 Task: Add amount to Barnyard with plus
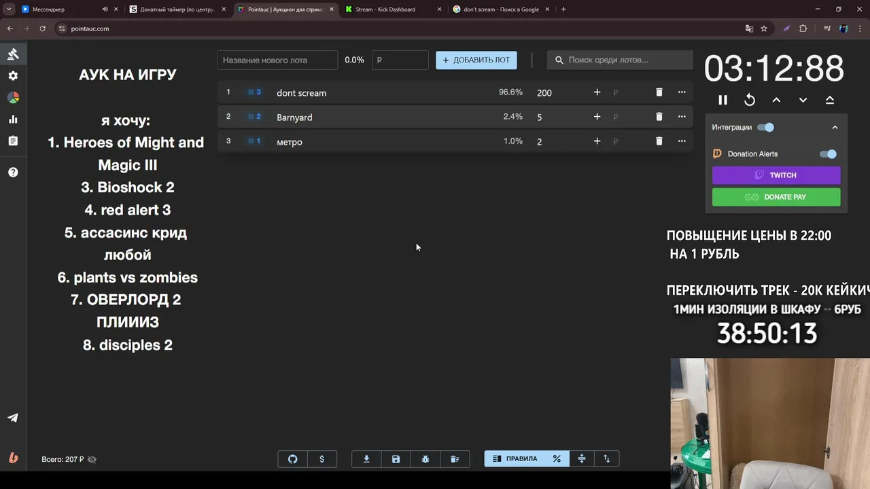pyautogui.click(x=597, y=117)
